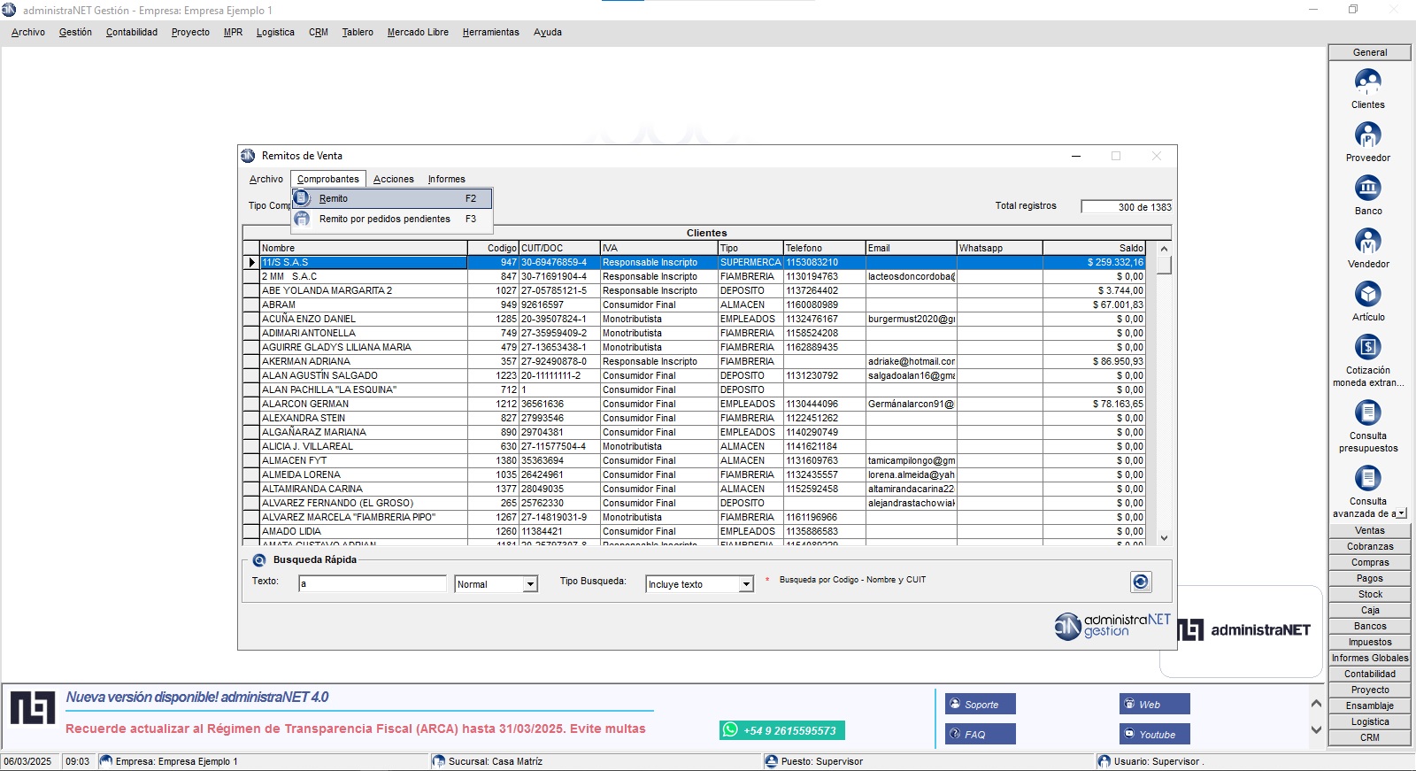Image resolution: width=1416 pixels, height=771 pixels.
Task: Open the Consulta avanzada icon
Action: [x=1367, y=479]
